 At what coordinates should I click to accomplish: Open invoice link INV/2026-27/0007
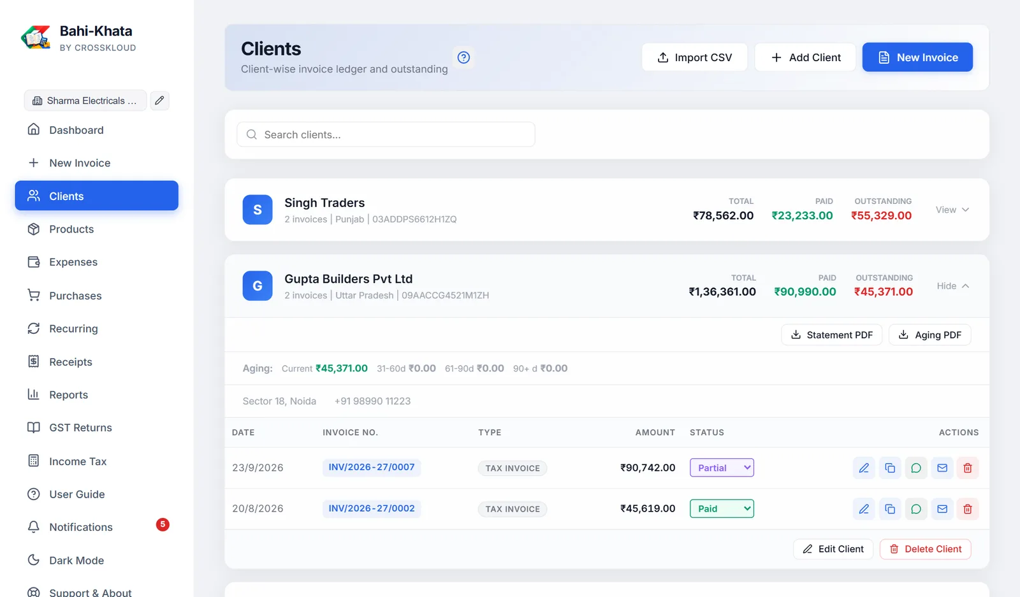click(x=372, y=467)
